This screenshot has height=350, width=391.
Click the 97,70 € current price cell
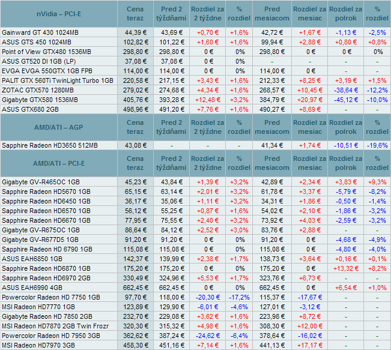136,297
